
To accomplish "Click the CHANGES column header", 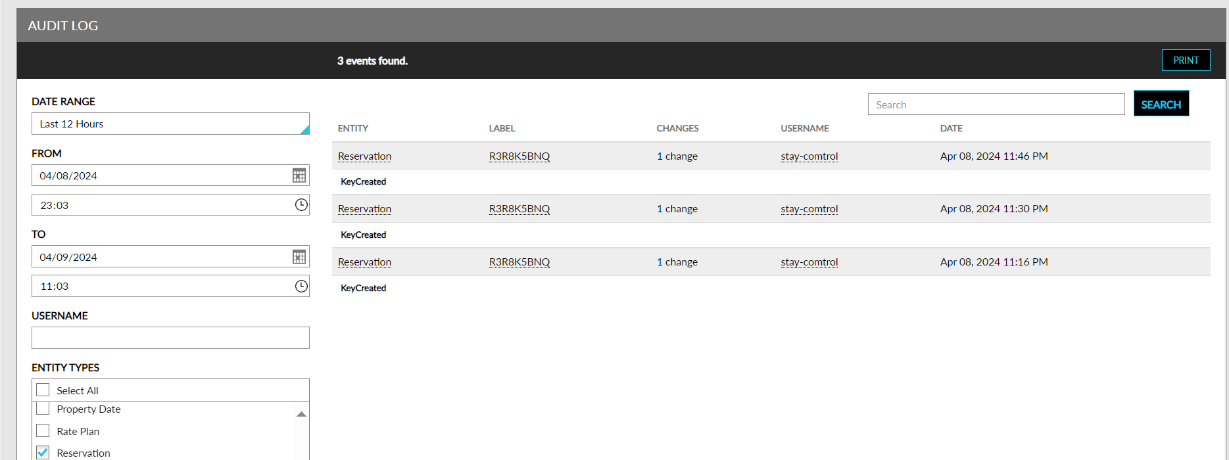I will (x=677, y=128).
